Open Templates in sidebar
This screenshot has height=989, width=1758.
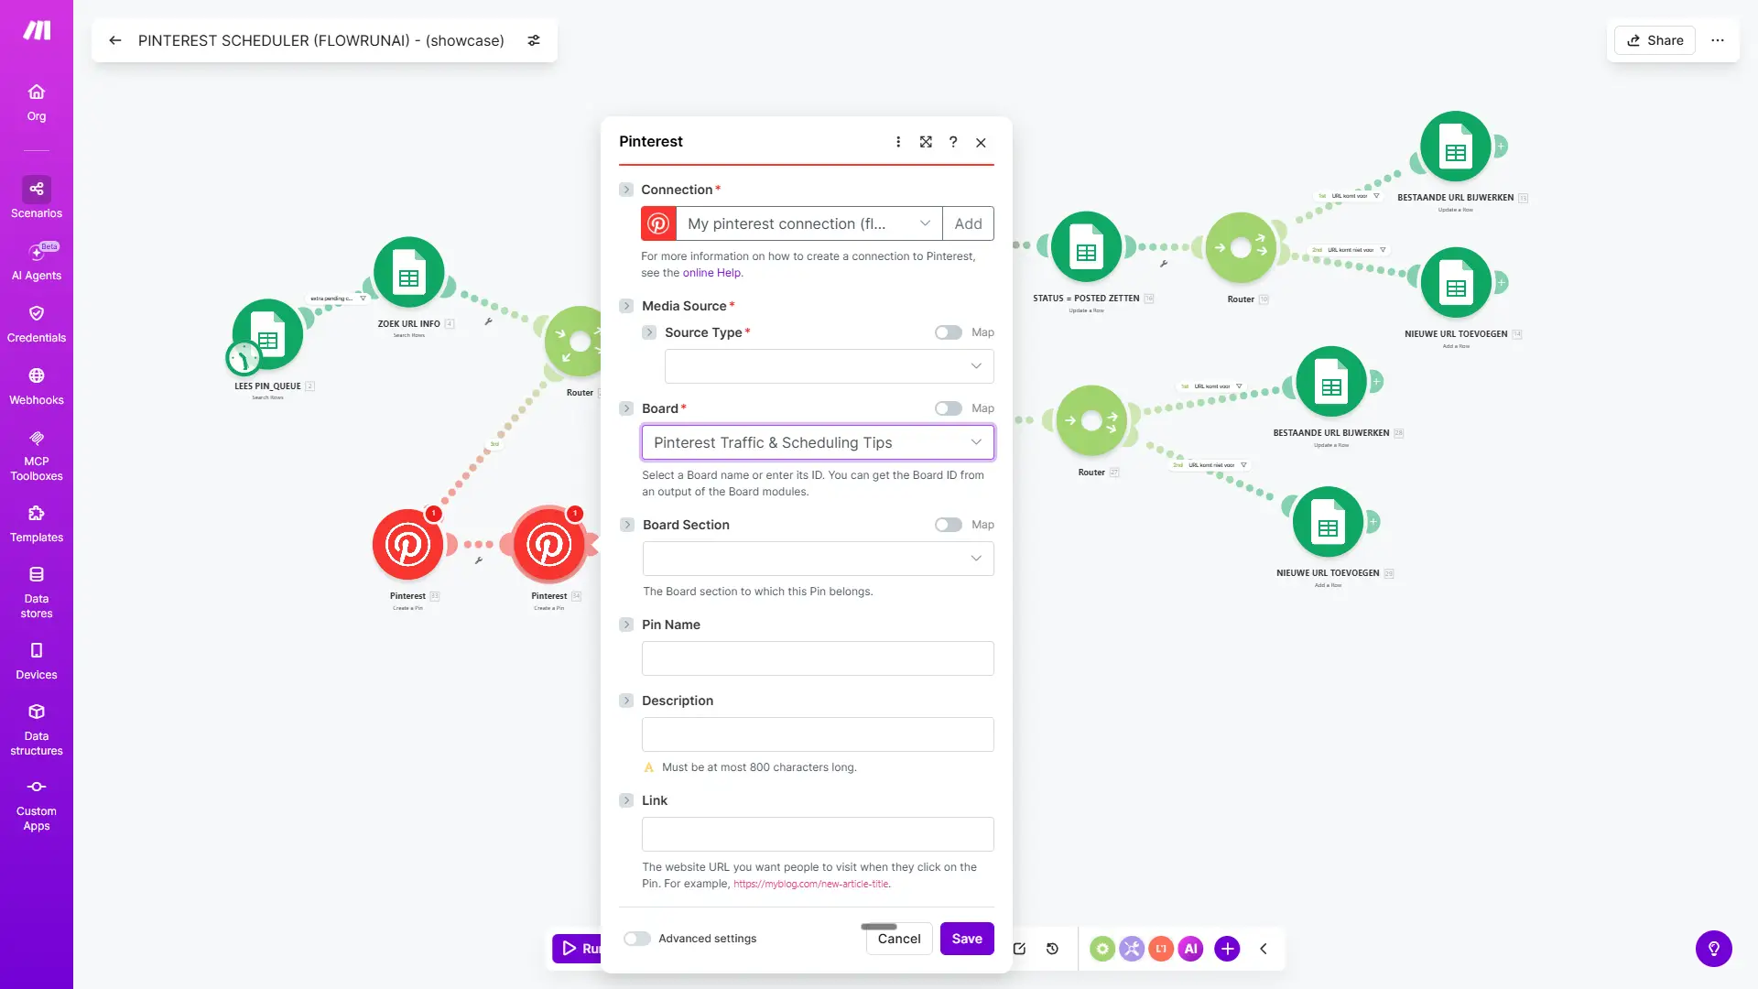click(x=37, y=523)
